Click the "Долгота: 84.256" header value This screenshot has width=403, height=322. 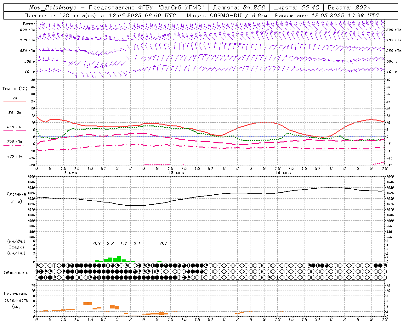pos(239,8)
